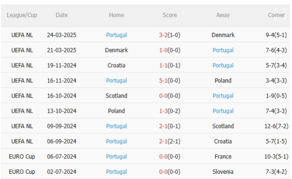Open Portugal link in 24-03-2025 match row
This screenshot has width=292, height=179.
[116, 35]
